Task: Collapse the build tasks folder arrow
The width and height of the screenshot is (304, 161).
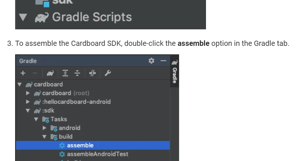Action: tap(45, 137)
